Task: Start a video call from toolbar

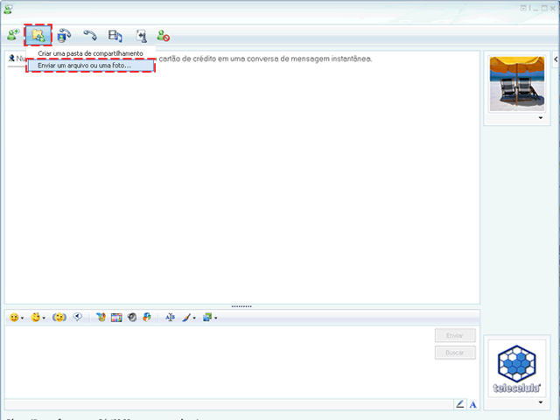Action: pyautogui.click(x=65, y=36)
